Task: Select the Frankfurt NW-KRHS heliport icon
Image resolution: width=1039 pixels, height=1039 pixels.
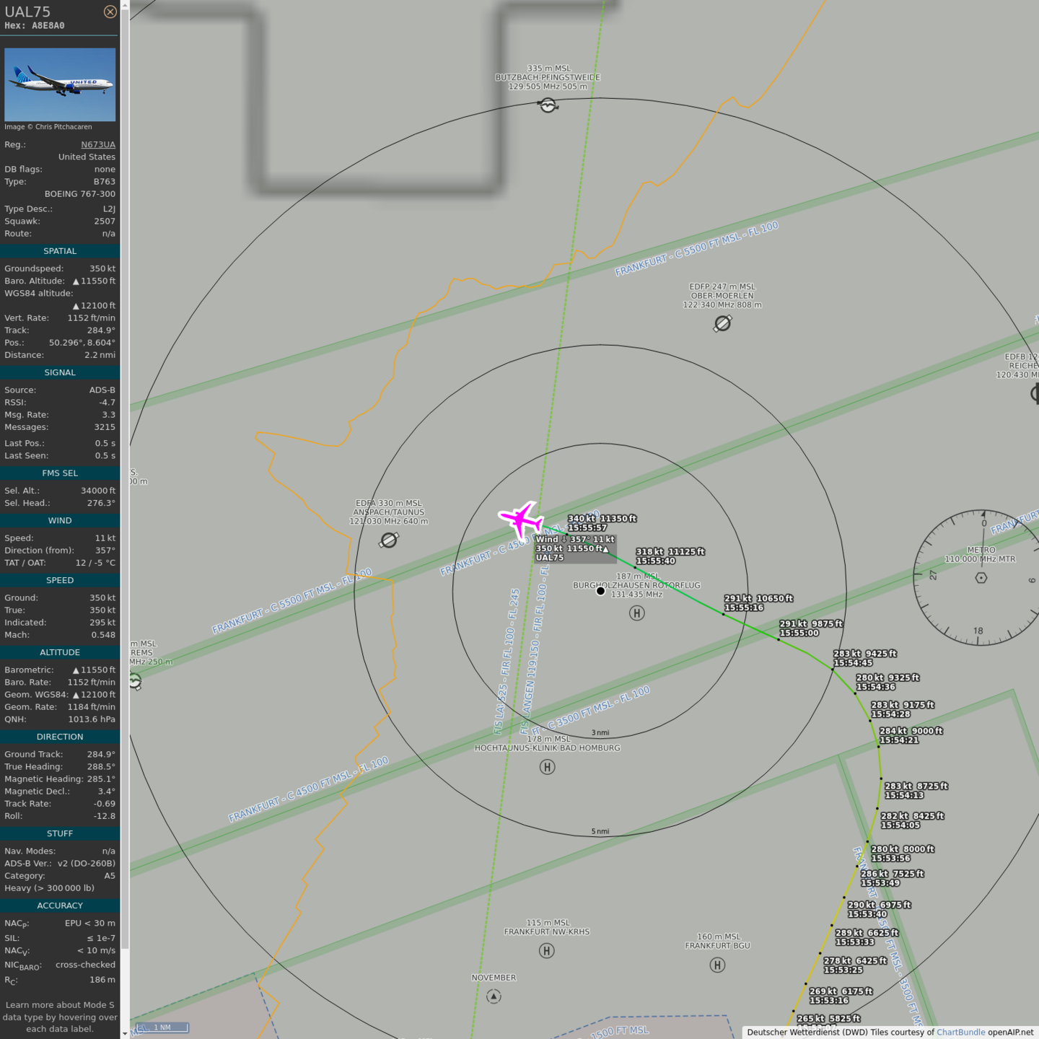Action: tap(547, 951)
